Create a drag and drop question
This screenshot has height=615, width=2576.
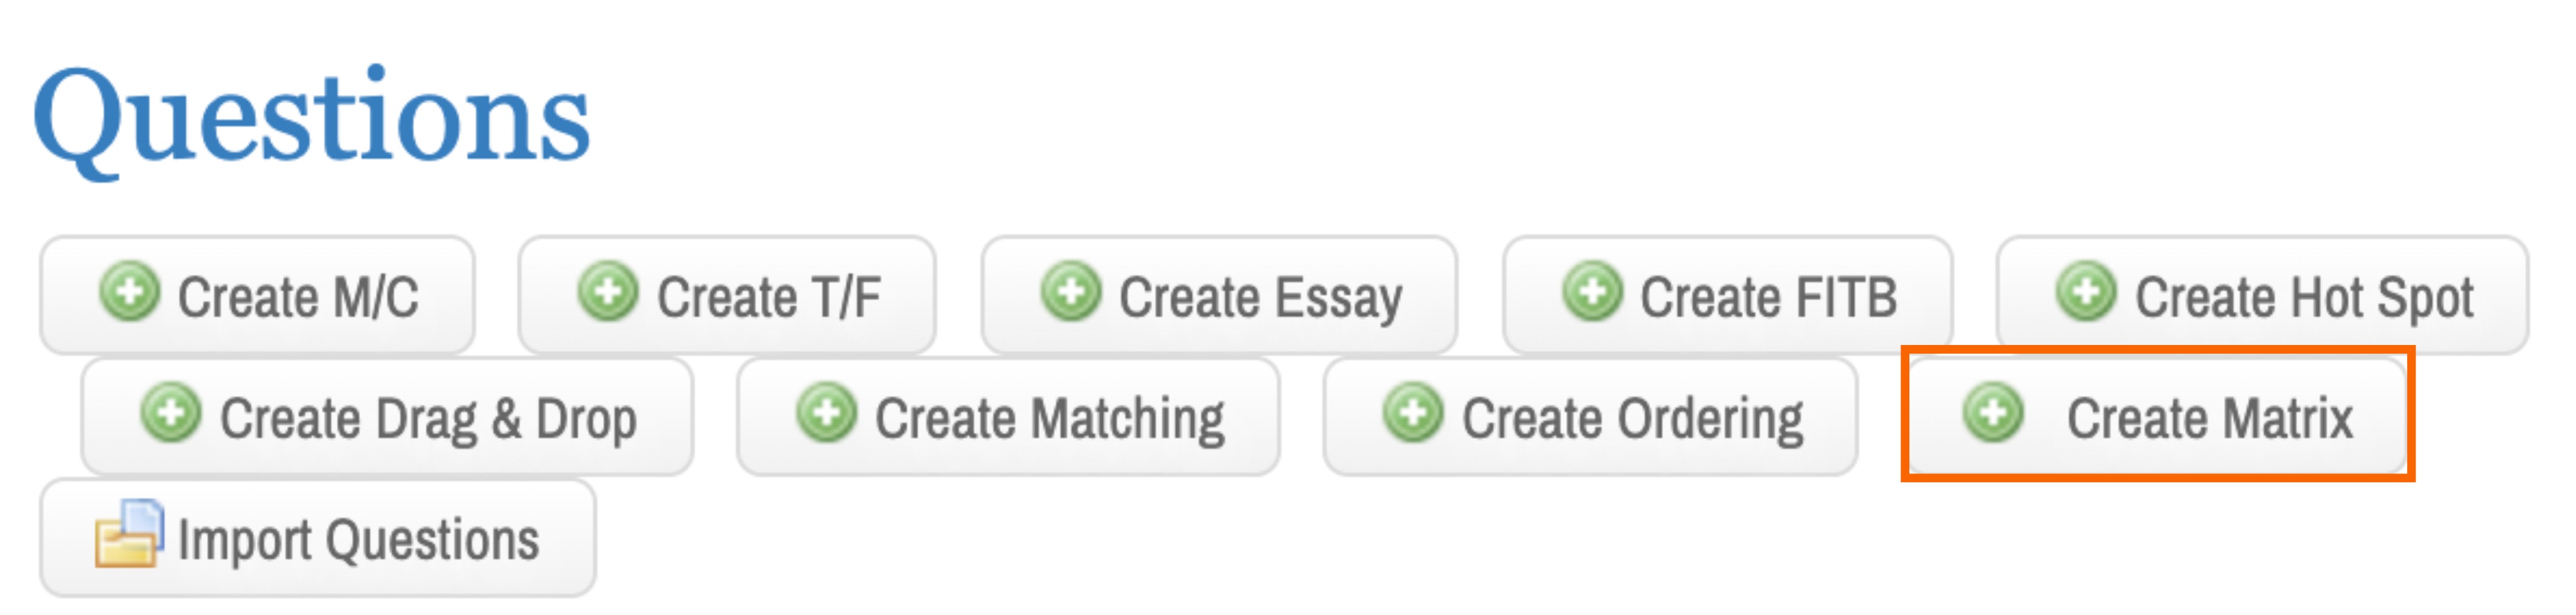tap(385, 415)
